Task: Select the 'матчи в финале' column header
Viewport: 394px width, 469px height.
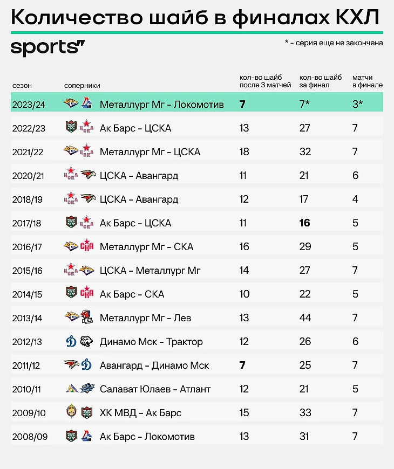Action: [367, 81]
